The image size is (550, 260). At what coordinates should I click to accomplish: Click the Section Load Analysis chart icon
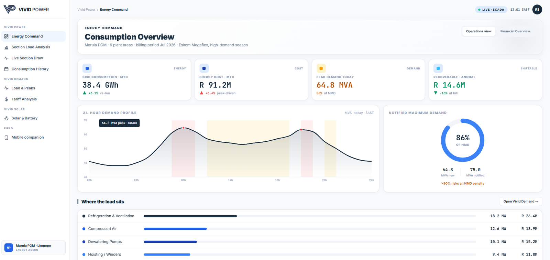[x=6, y=47]
